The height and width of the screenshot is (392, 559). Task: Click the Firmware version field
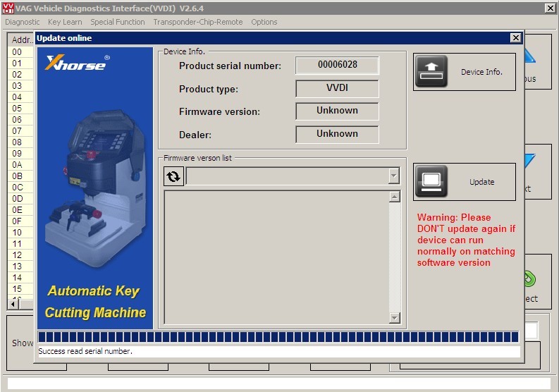(337, 111)
